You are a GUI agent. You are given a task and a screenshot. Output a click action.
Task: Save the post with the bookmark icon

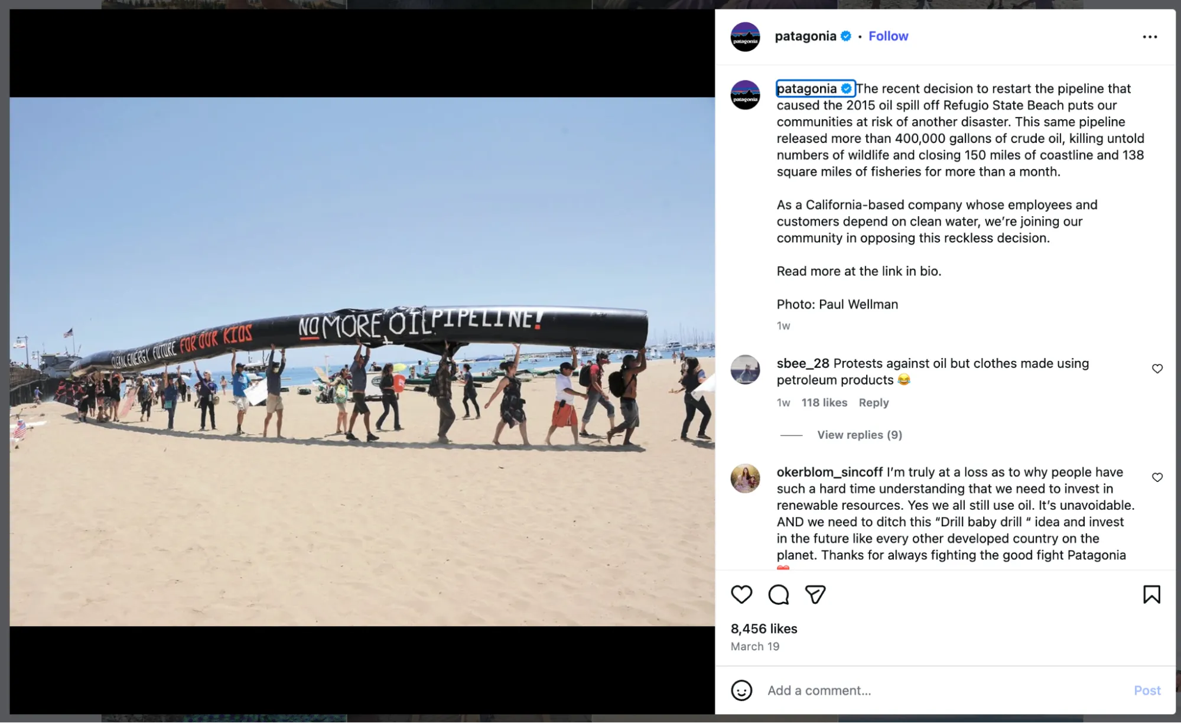(x=1151, y=594)
